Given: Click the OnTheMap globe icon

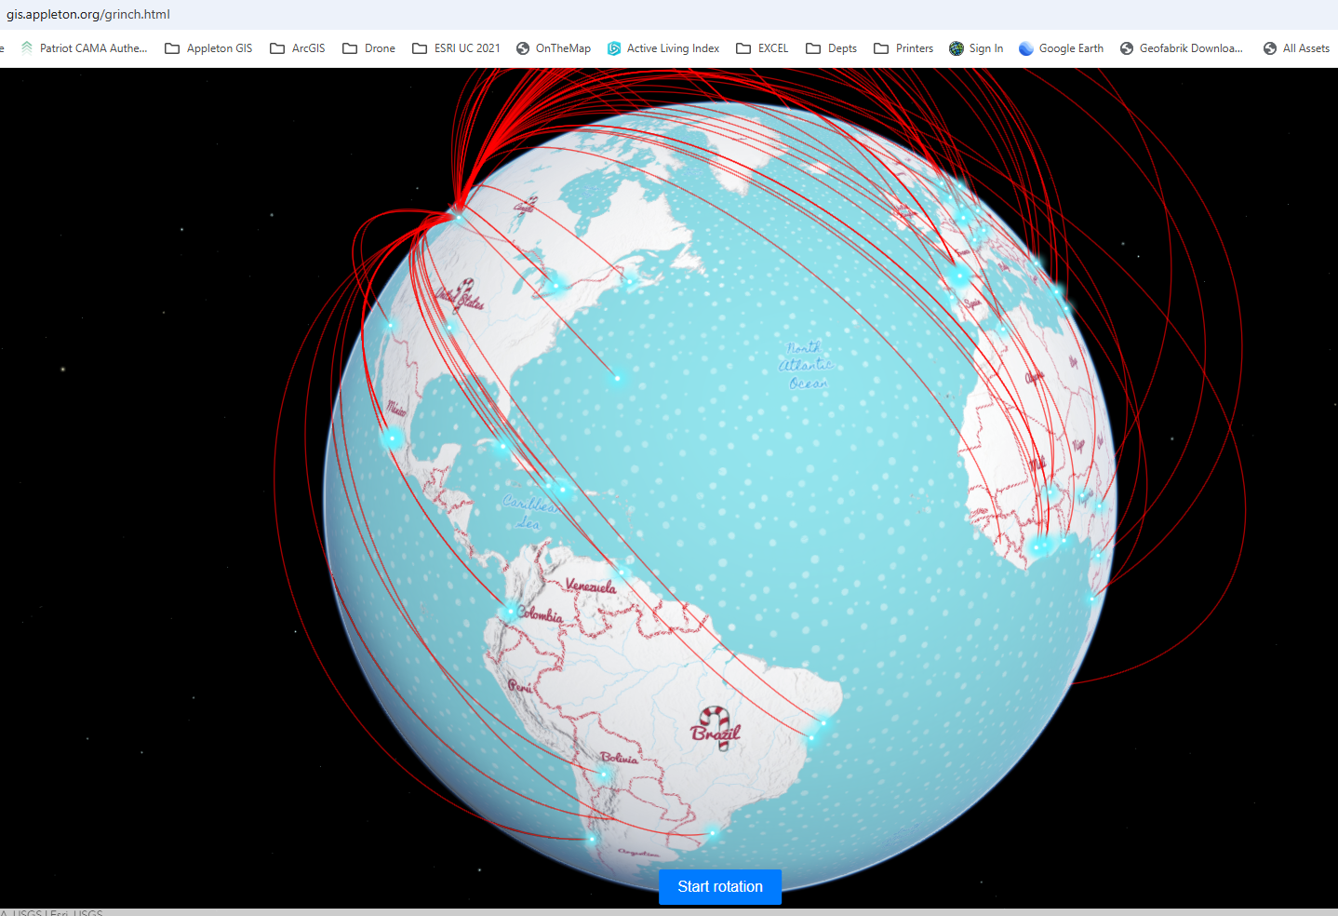Looking at the screenshot, I should 520,47.
